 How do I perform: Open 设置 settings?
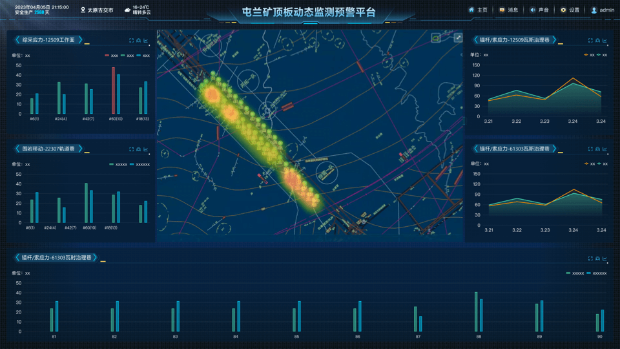click(x=570, y=10)
